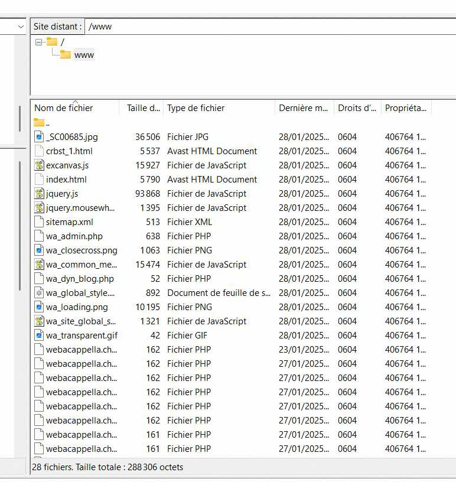456x482 pixels.
Task: Click the _SC00685.jpg image file icon
Action: click(x=39, y=137)
